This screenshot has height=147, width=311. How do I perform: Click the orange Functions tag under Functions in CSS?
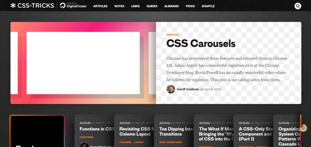point(87,137)
